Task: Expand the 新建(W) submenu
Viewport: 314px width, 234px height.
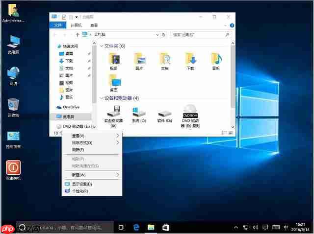Action: coord(92,175)
